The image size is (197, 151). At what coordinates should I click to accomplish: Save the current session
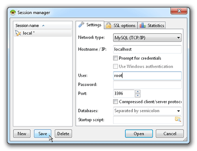tap(43, 134)
